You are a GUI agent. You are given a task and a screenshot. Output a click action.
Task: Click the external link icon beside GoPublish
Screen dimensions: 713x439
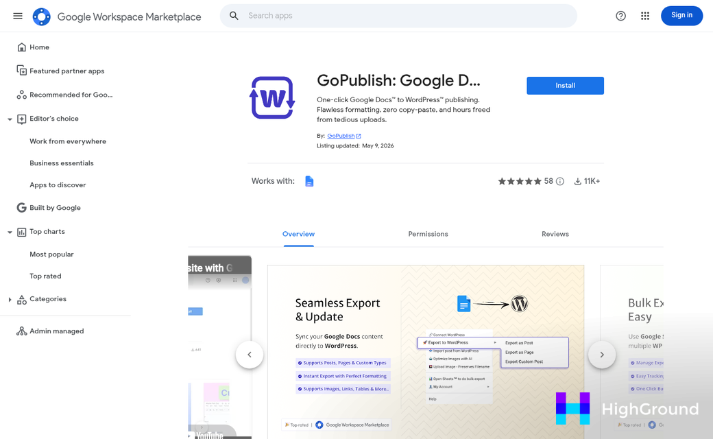(x=359, y=136)
